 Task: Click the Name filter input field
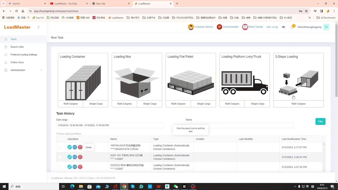point(240,125)
